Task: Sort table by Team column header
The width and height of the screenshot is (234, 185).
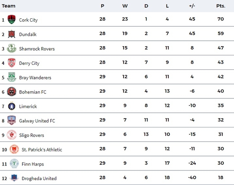Action: pyautogui.click(x=9, y=6)
